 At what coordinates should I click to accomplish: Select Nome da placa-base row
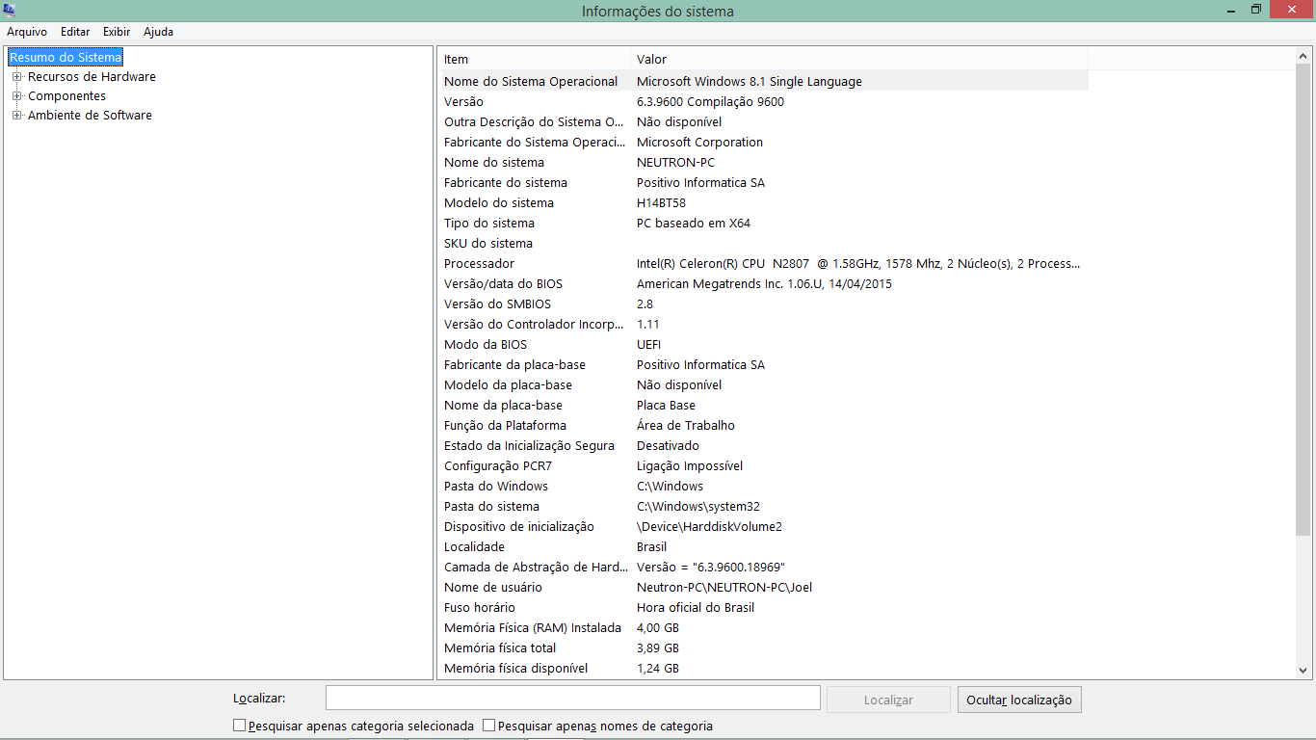point(764,406)
